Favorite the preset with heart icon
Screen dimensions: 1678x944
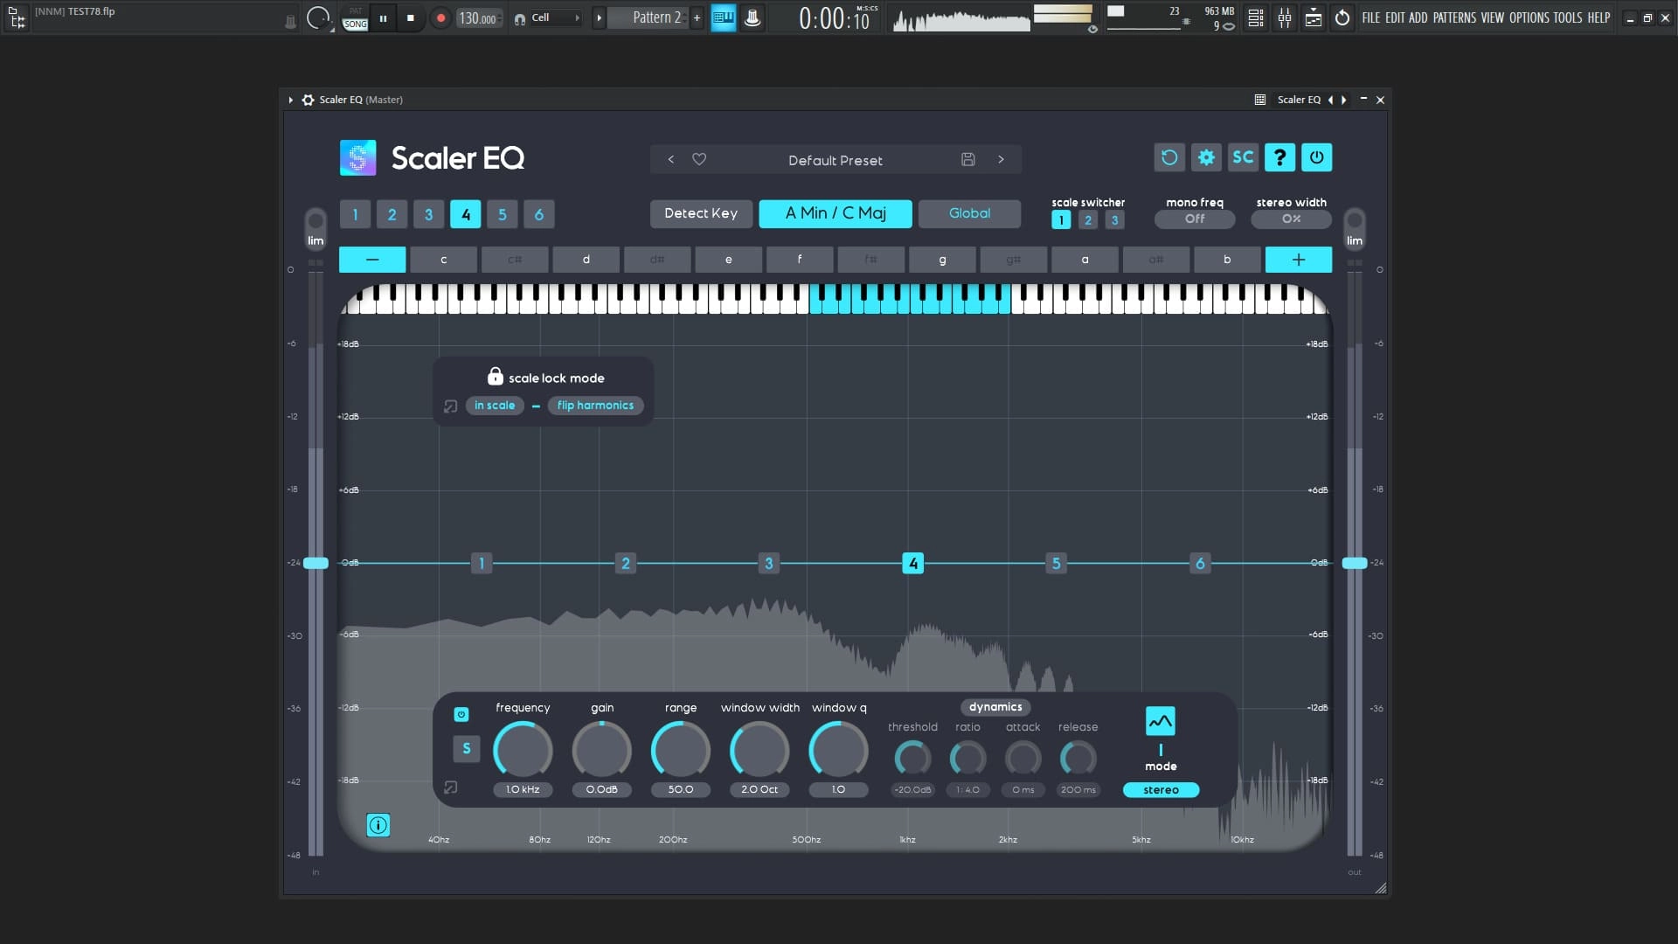[x=699, y=160]
